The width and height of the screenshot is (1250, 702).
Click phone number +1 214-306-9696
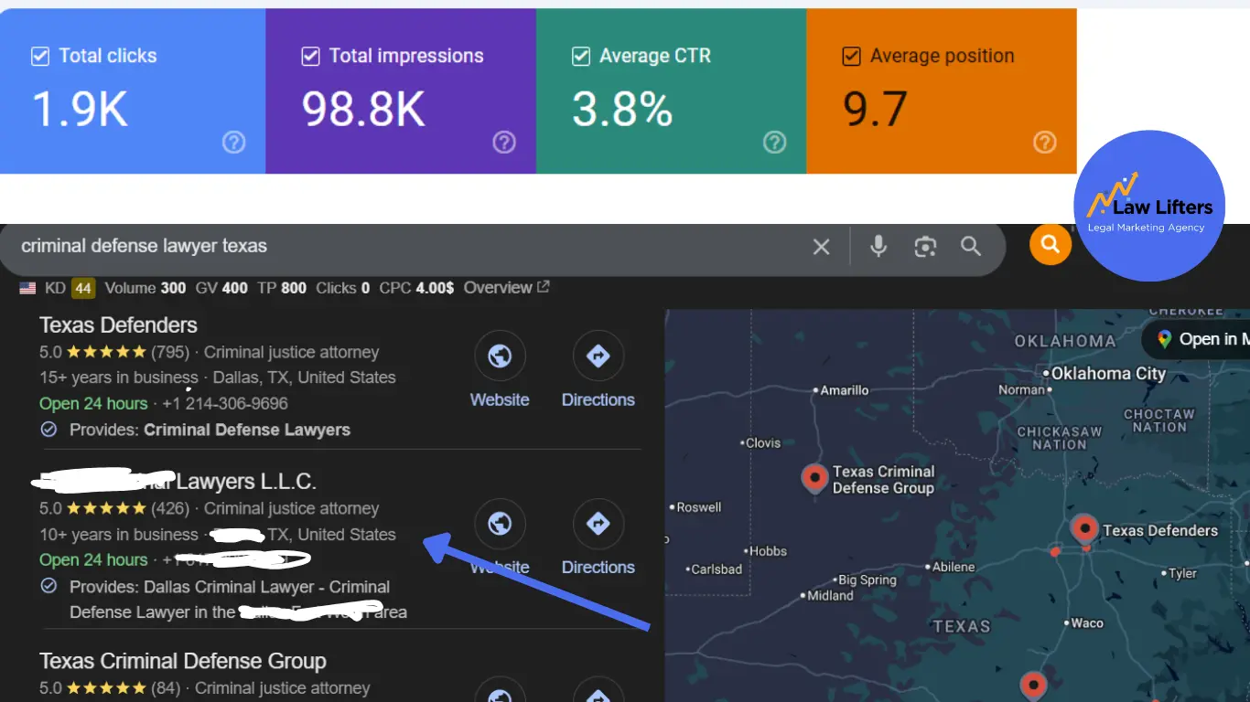(x=225, y=403)
